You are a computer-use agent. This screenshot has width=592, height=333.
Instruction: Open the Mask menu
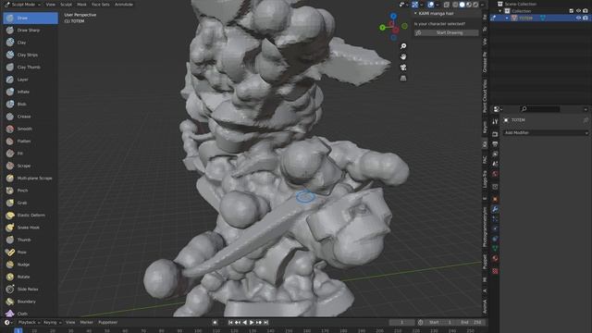[81, 5]
